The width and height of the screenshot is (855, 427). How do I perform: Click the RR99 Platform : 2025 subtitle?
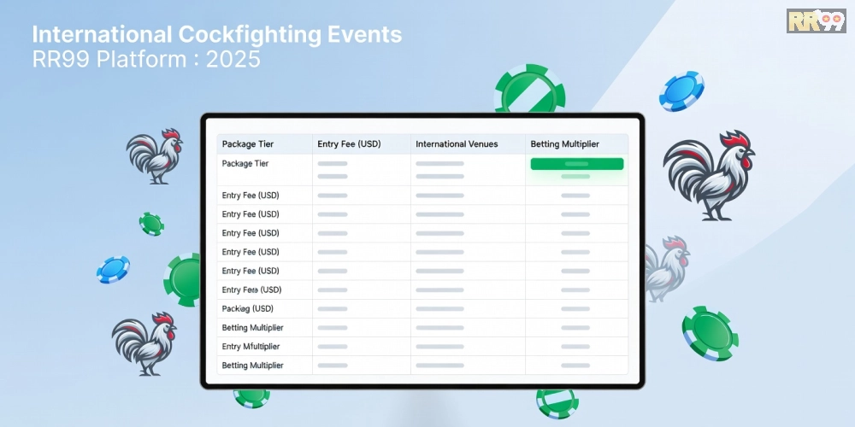point(146,60)
